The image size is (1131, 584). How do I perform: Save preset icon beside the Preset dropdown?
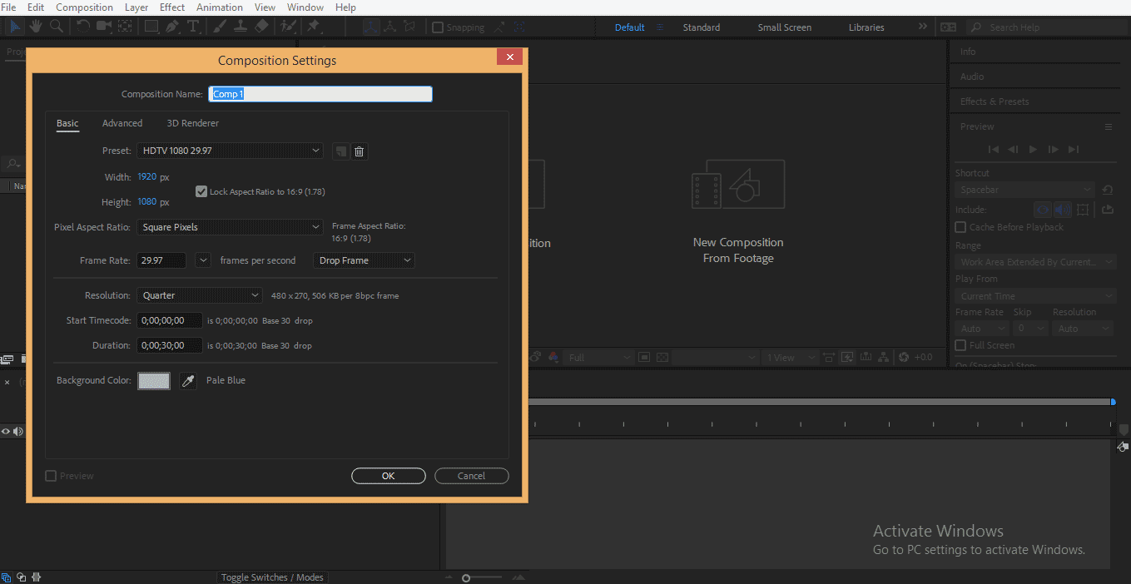pos(340,151)
